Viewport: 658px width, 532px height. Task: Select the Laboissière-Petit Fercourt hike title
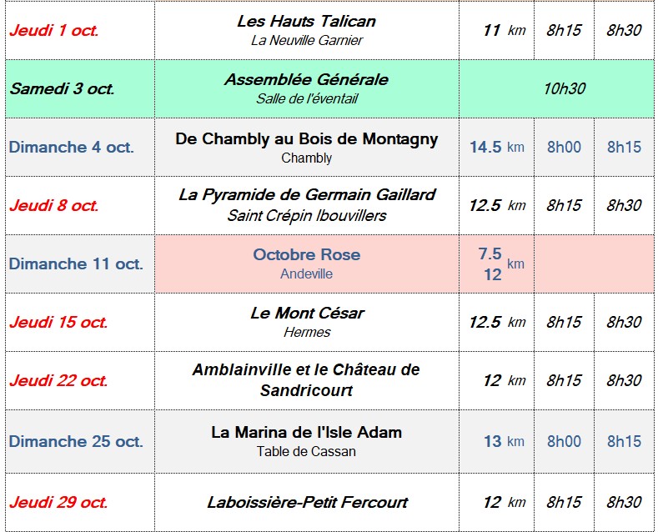[306, 502]
